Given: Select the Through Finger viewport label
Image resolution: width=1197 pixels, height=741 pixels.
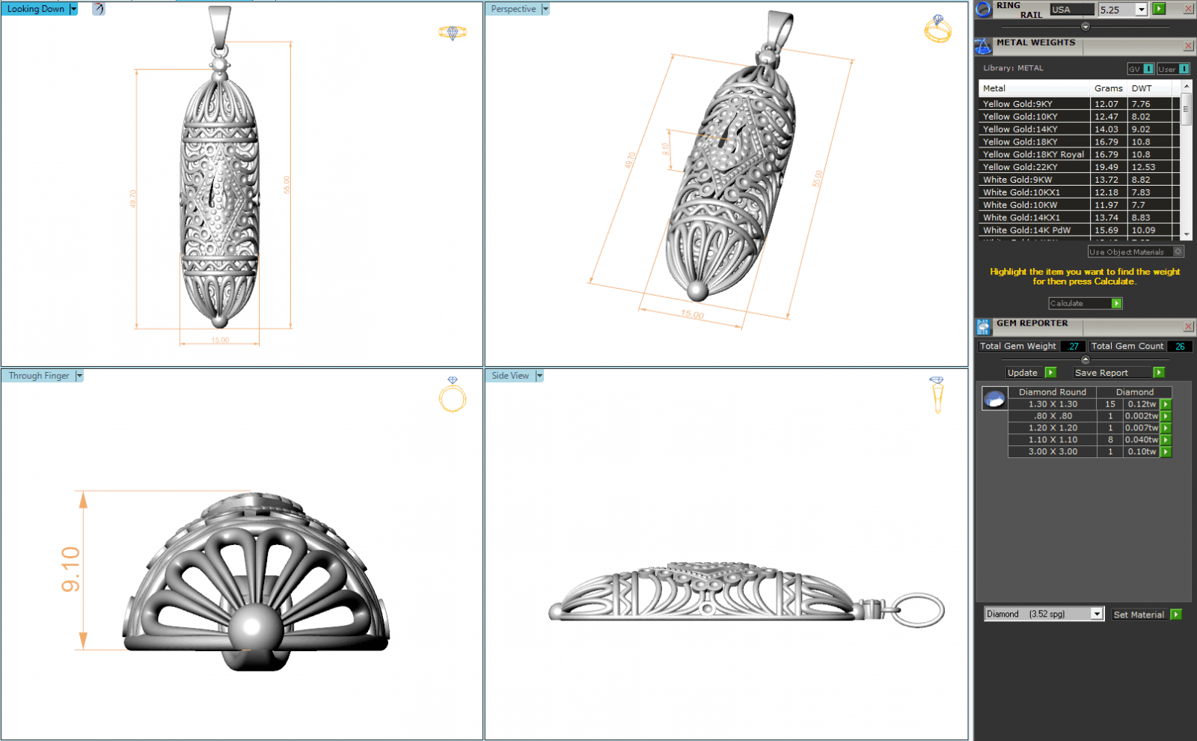Looking at the screenshot, I should click(39, 376).
